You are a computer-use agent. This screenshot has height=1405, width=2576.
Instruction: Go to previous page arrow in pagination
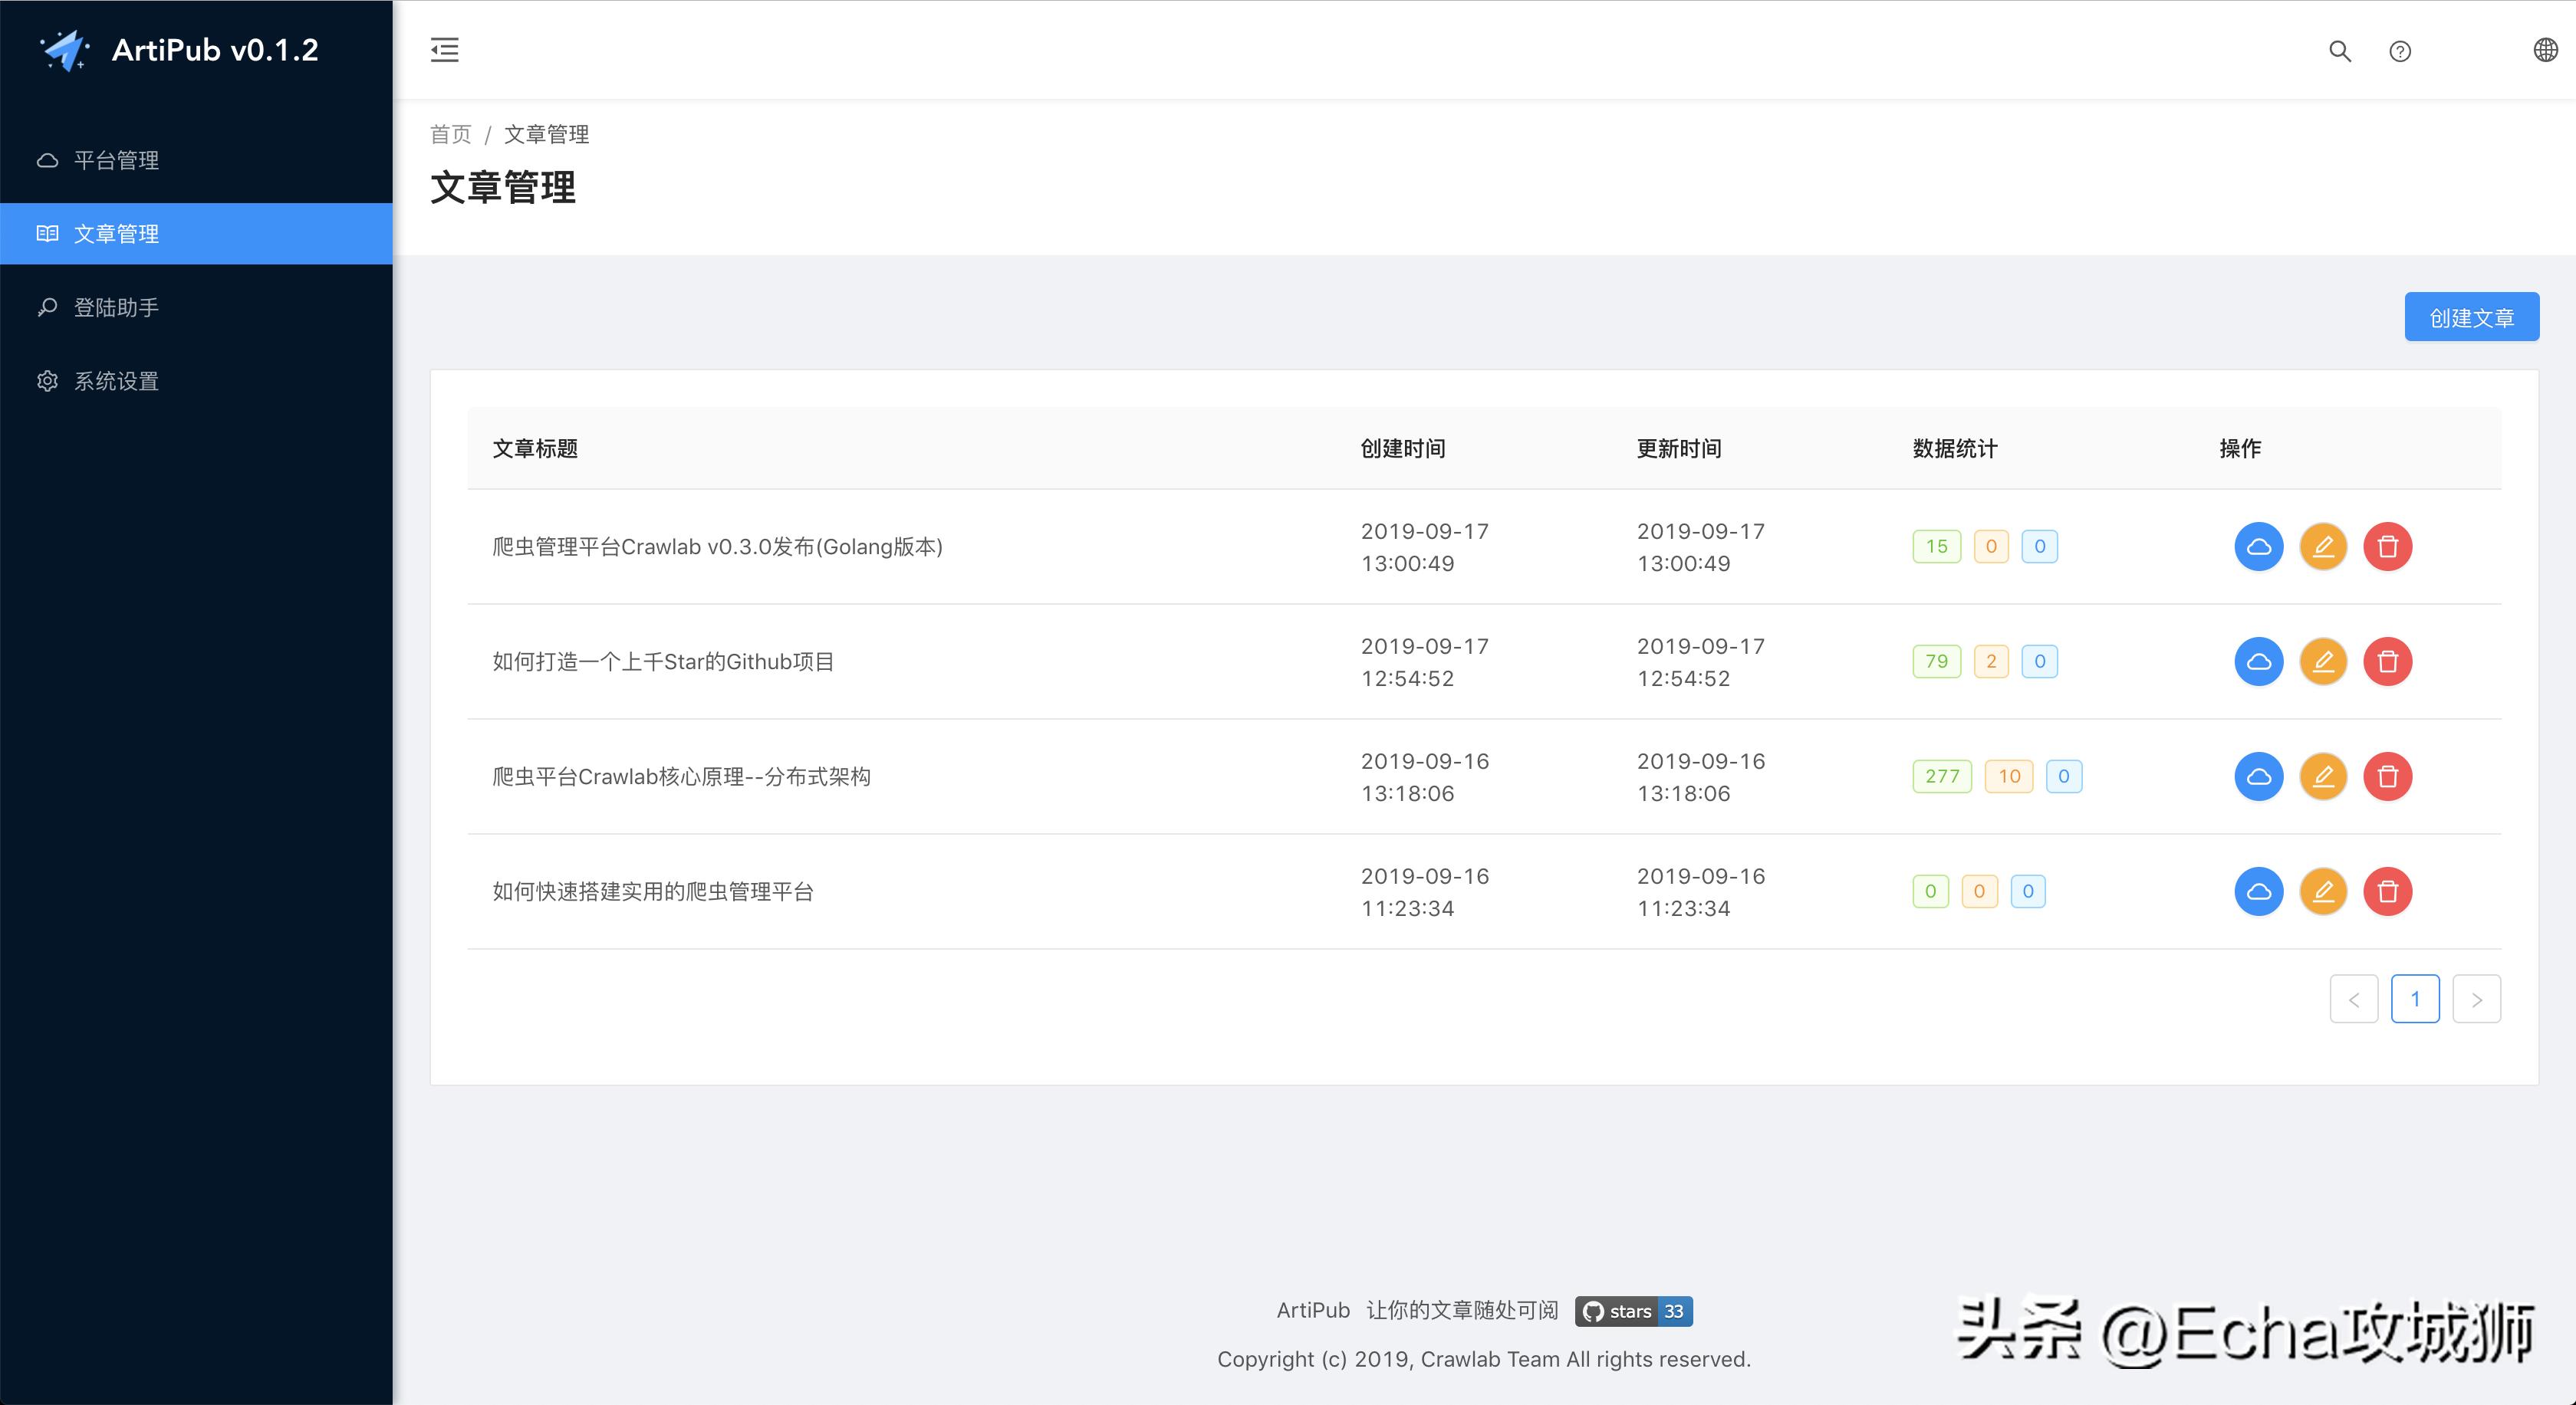[x=2353, y=1000]
